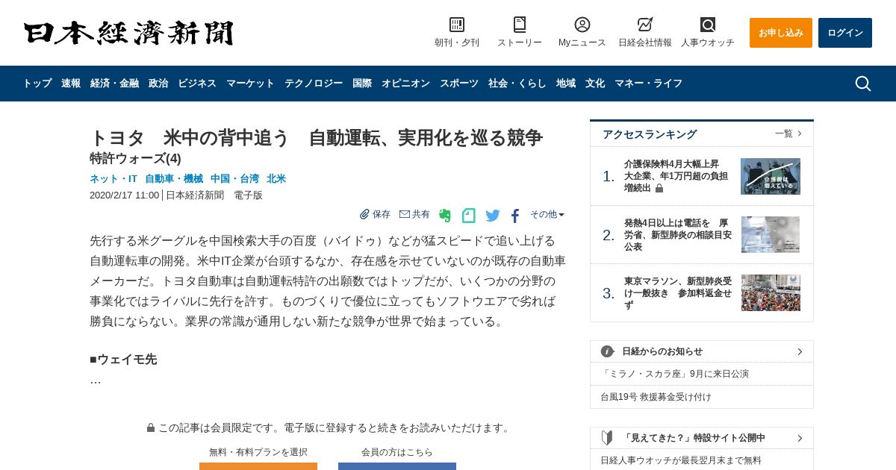Viewport: 896px width, 470px height.
Task: Open the テクノロジー navigation item
Action: [x=314, y=84]
